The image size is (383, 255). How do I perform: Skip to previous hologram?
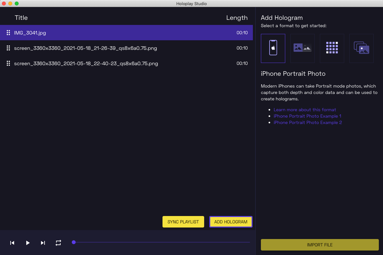click(x=12, y=243)
